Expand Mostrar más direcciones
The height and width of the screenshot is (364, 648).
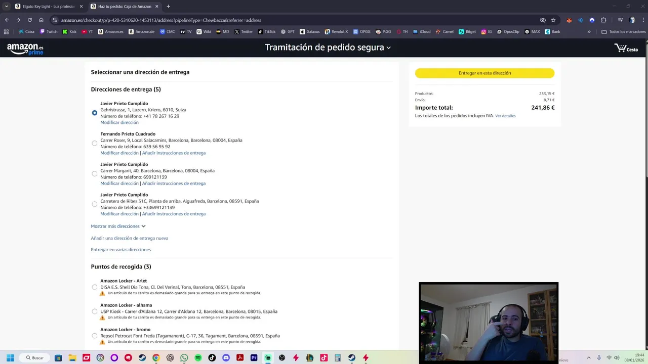tap(118, 226)
